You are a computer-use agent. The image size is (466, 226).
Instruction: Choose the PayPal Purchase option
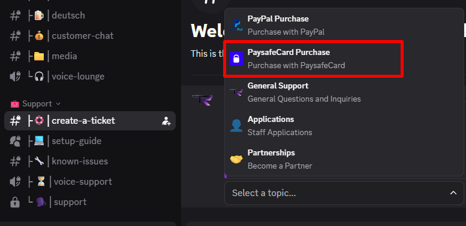click(344, 25)
